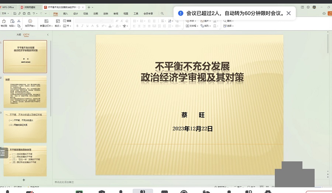Toggle Bold formatting
This screenshot has height=193, width=332.
point(77,26)
